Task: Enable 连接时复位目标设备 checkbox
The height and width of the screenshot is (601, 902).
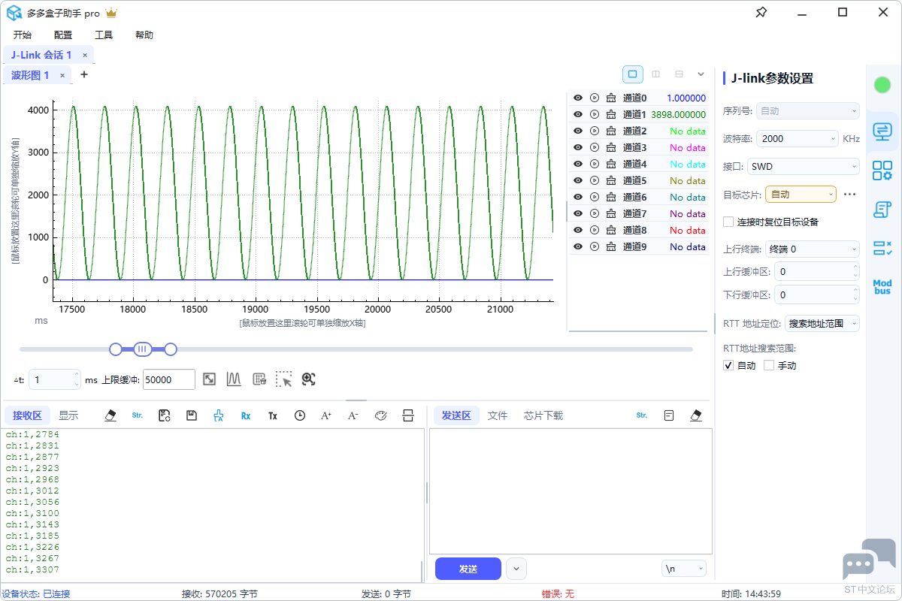Action: tap(728, 222)
